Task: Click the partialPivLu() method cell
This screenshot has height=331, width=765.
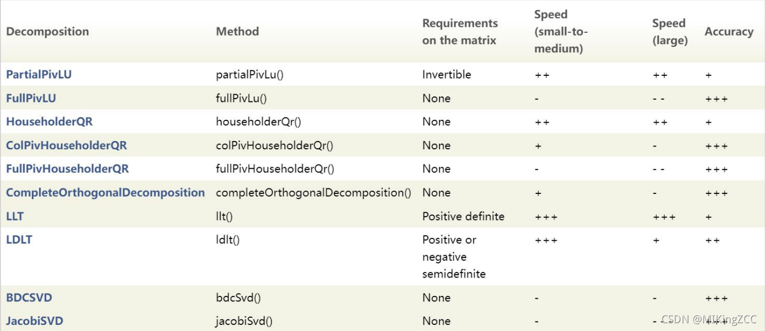Action: (x=249, y=74)
